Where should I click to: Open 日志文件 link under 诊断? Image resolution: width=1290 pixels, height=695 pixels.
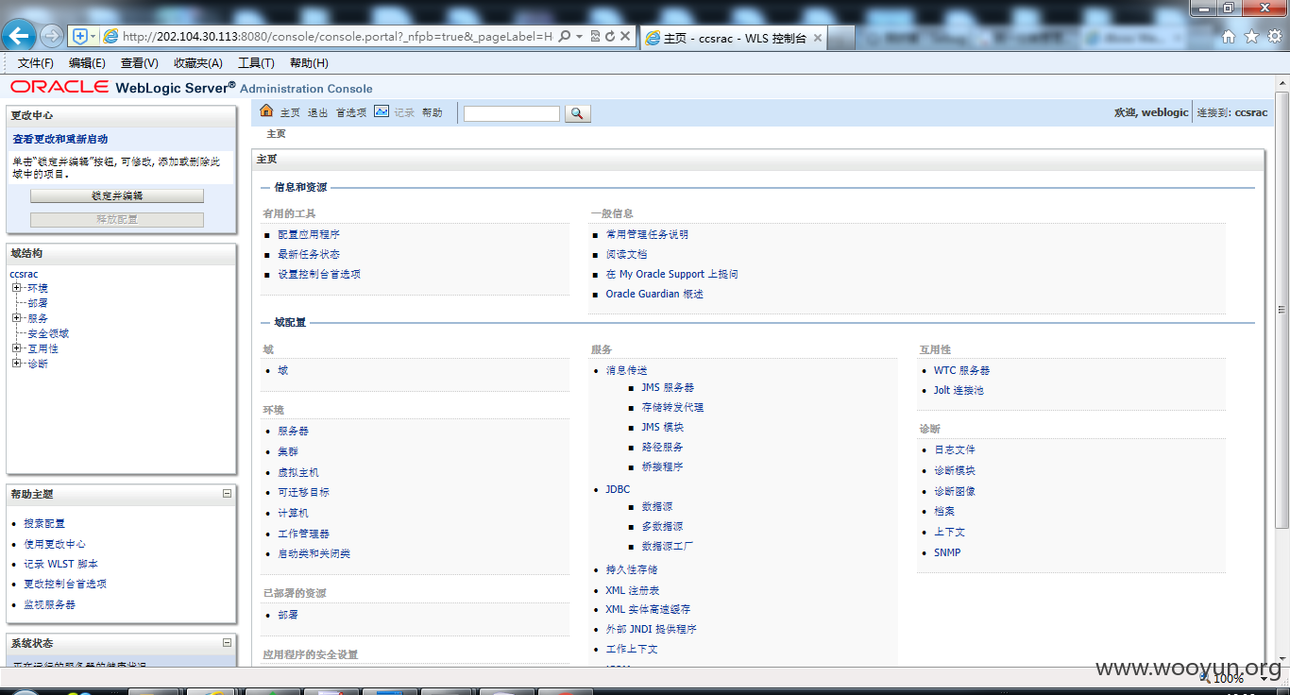point(955,449)
